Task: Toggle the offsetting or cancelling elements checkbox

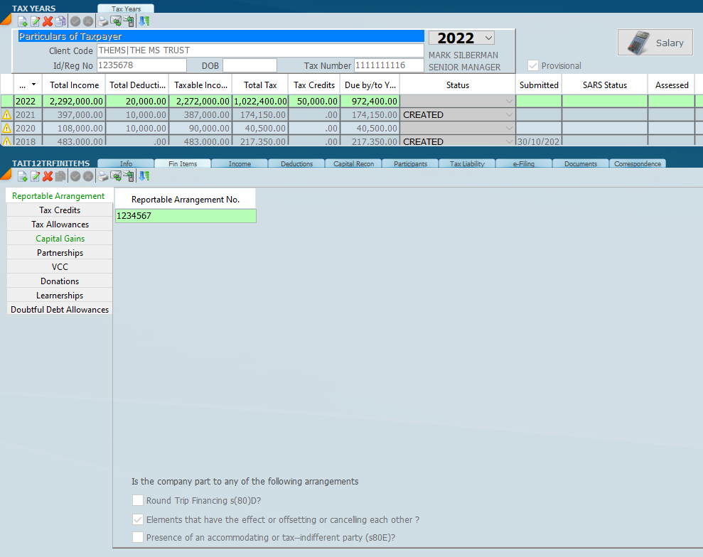Action: tap(138, 519)
